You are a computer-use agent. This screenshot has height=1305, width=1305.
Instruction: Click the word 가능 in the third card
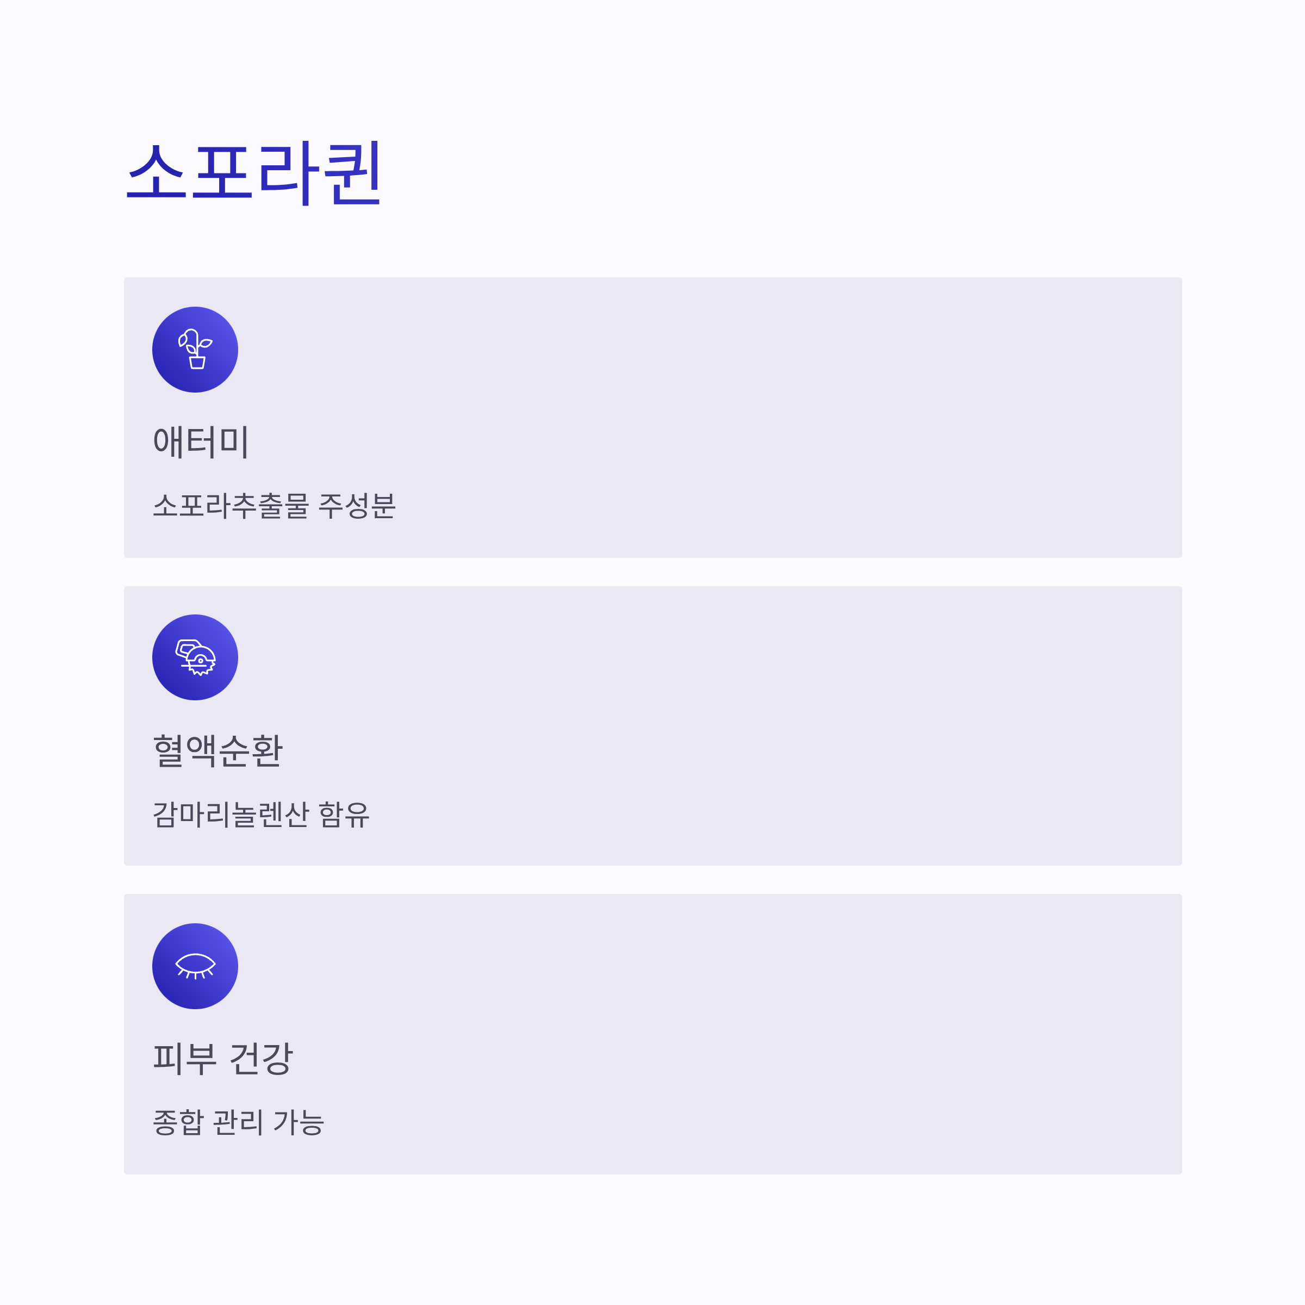[299, 1122]
